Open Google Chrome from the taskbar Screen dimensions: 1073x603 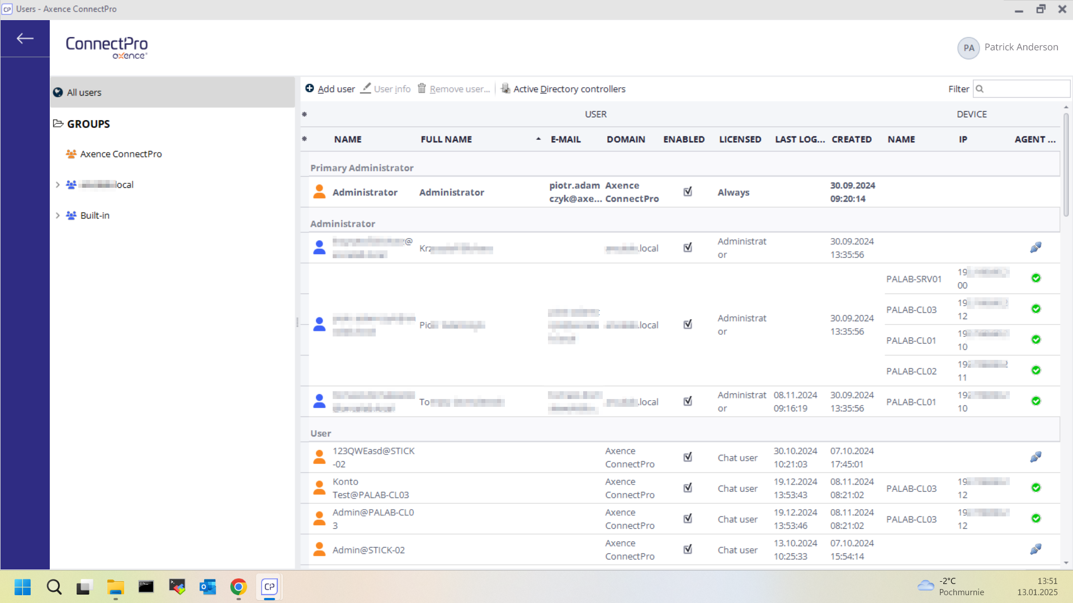click(x=239, y=587)
